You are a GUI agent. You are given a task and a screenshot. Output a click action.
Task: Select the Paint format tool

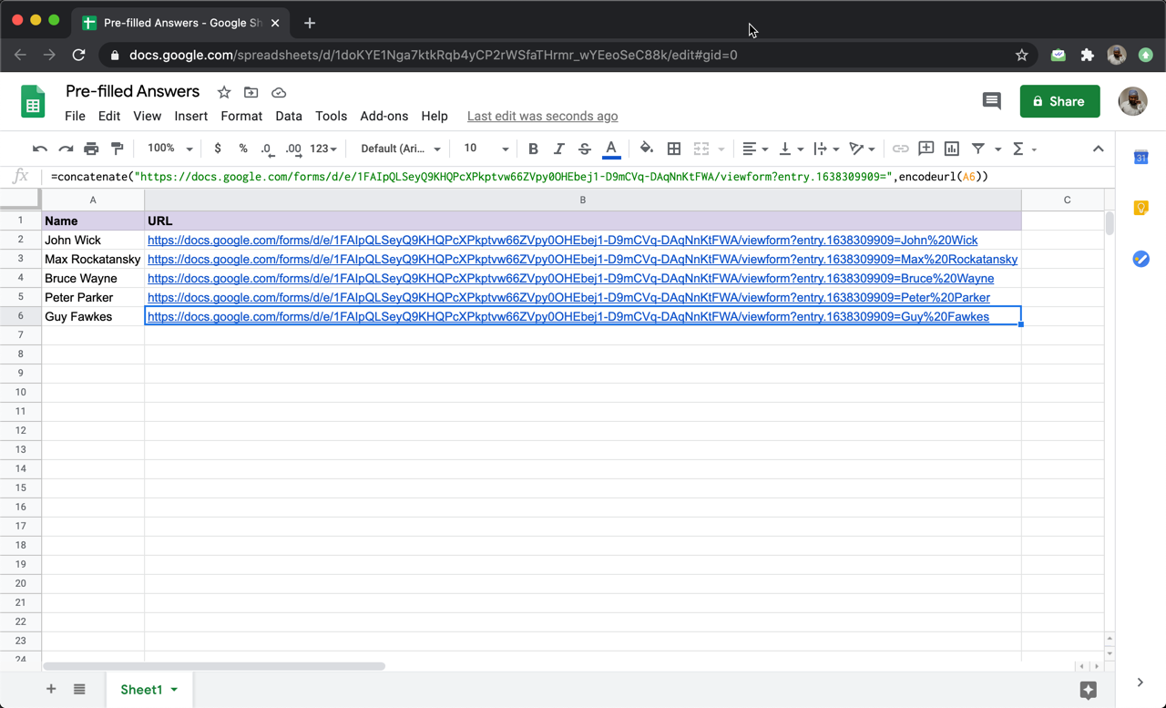pos(117,148)
